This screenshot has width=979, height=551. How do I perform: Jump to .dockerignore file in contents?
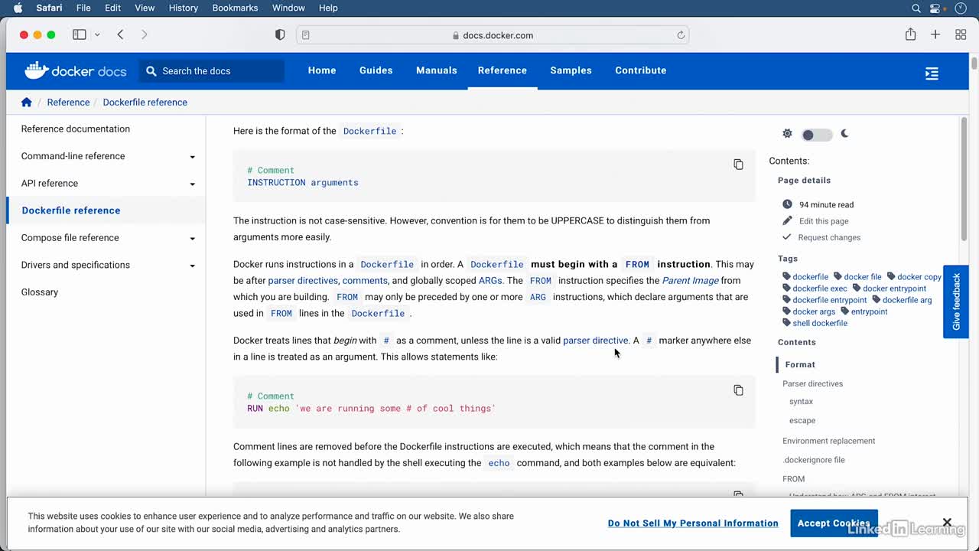pos(814,460)
